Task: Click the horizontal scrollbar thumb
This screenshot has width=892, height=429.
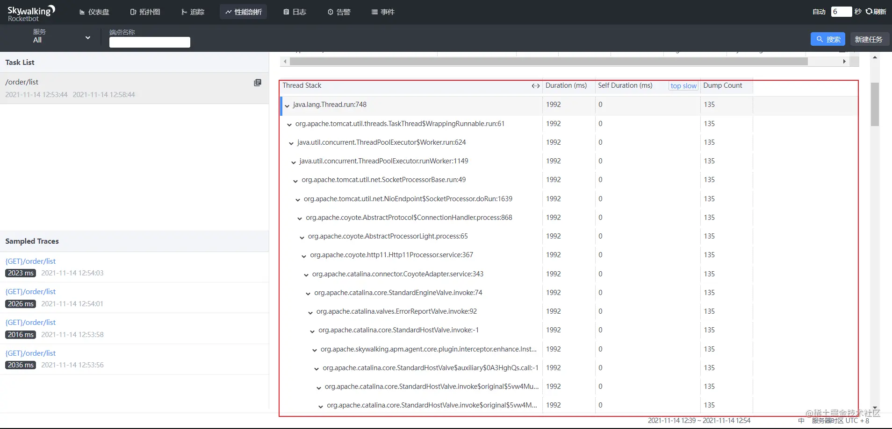Action: pyautogui.click(x=548, y=61)
